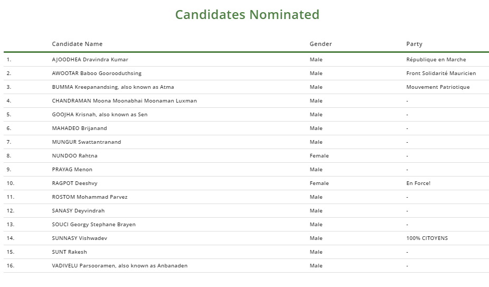
Task: Select candidate AJOODHEA Dravindra Kumar
Action: pyautogui.click(x=90, y=60)
